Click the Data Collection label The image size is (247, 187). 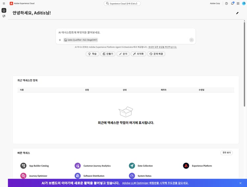pyautogui.click(x=145, y=166)
